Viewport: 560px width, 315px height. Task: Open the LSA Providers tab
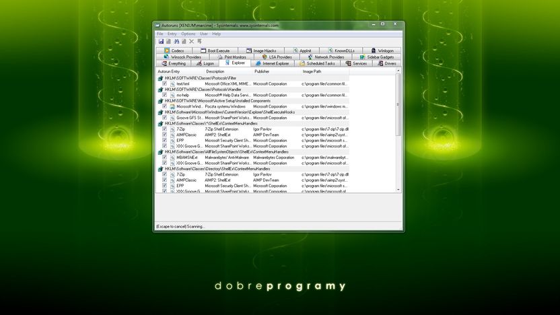tap(277, 57)
